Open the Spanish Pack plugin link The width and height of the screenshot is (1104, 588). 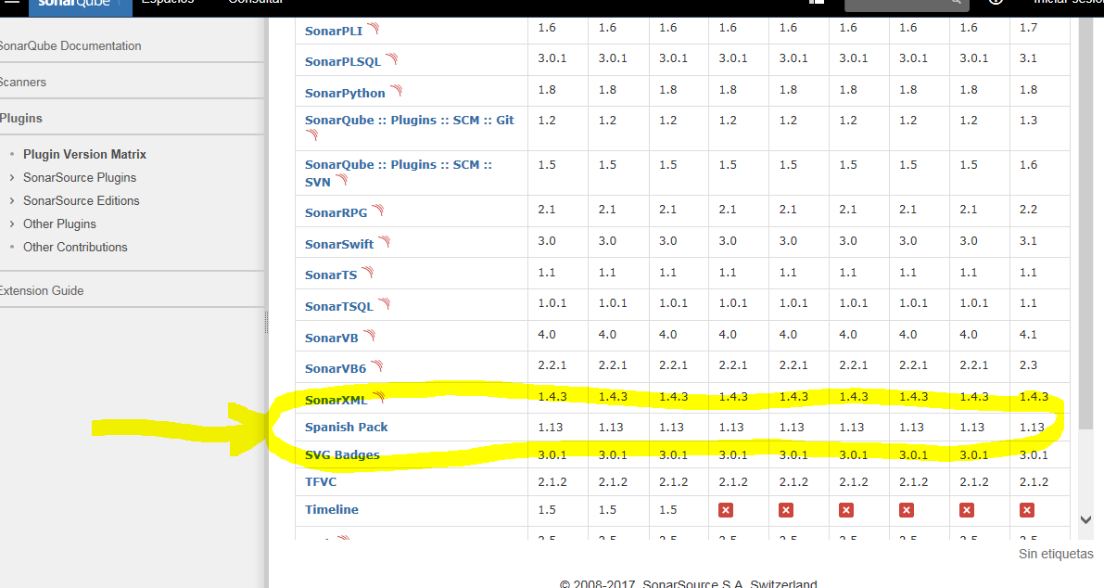tap(346, 427)
